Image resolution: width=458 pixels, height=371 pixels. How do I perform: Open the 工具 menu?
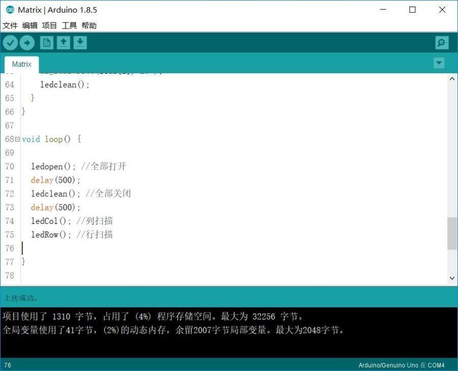tap(69, 25)
